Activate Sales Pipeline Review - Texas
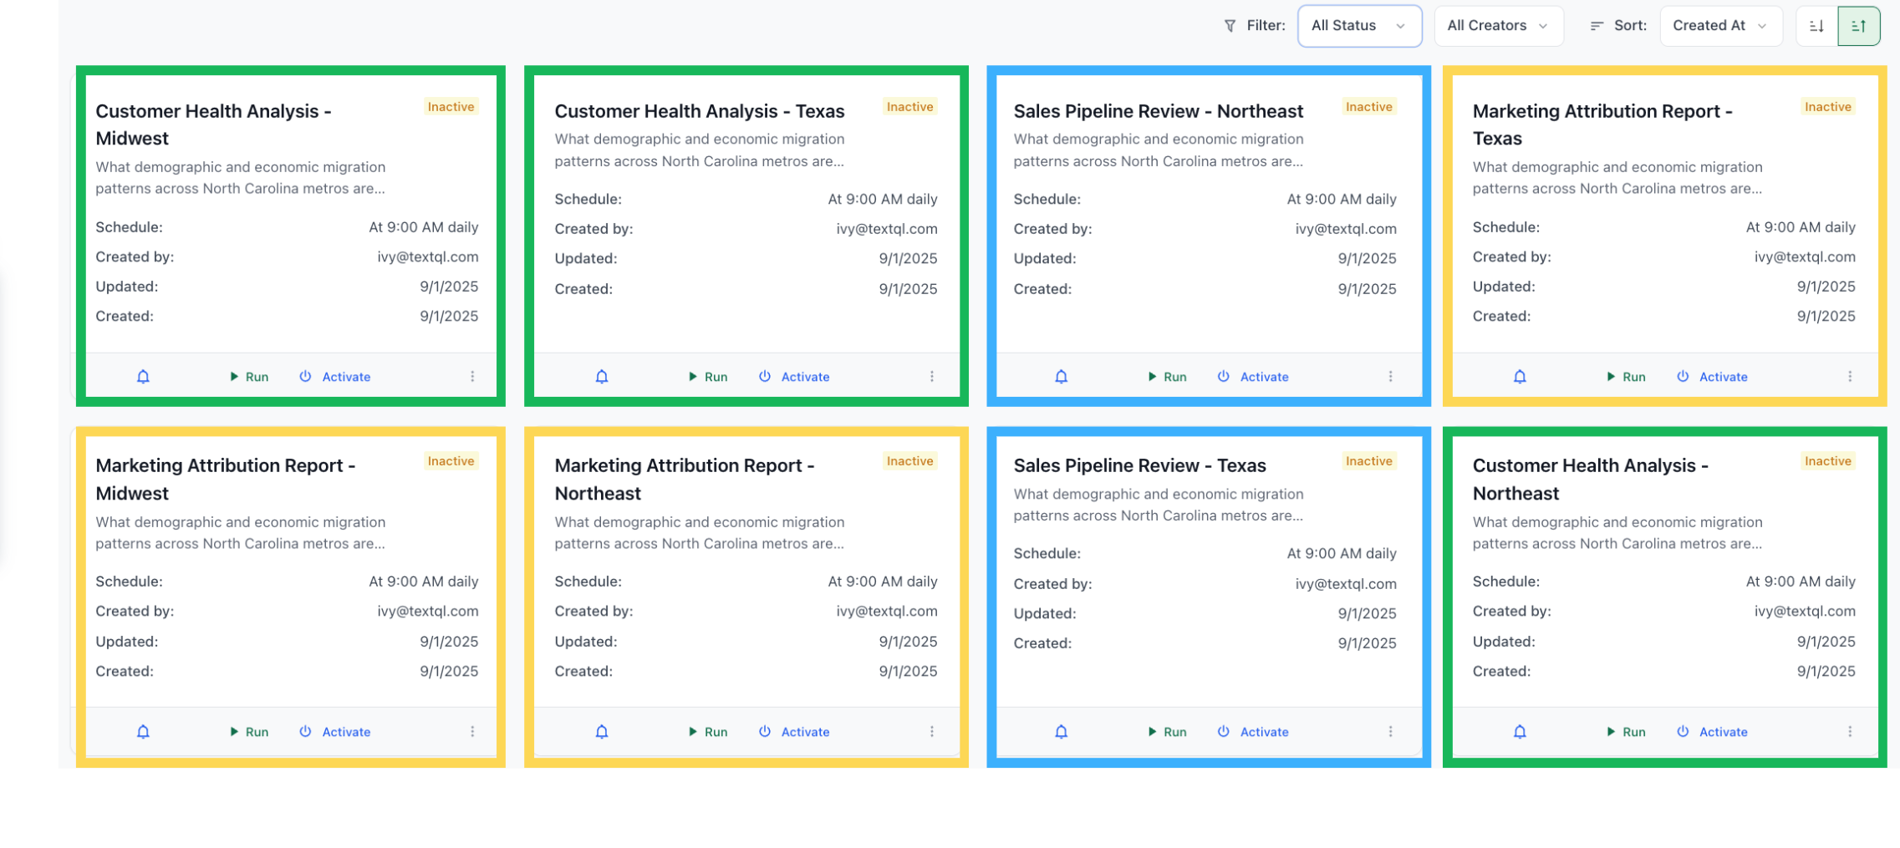The image size is (1900, 848). click(1253, 732)
